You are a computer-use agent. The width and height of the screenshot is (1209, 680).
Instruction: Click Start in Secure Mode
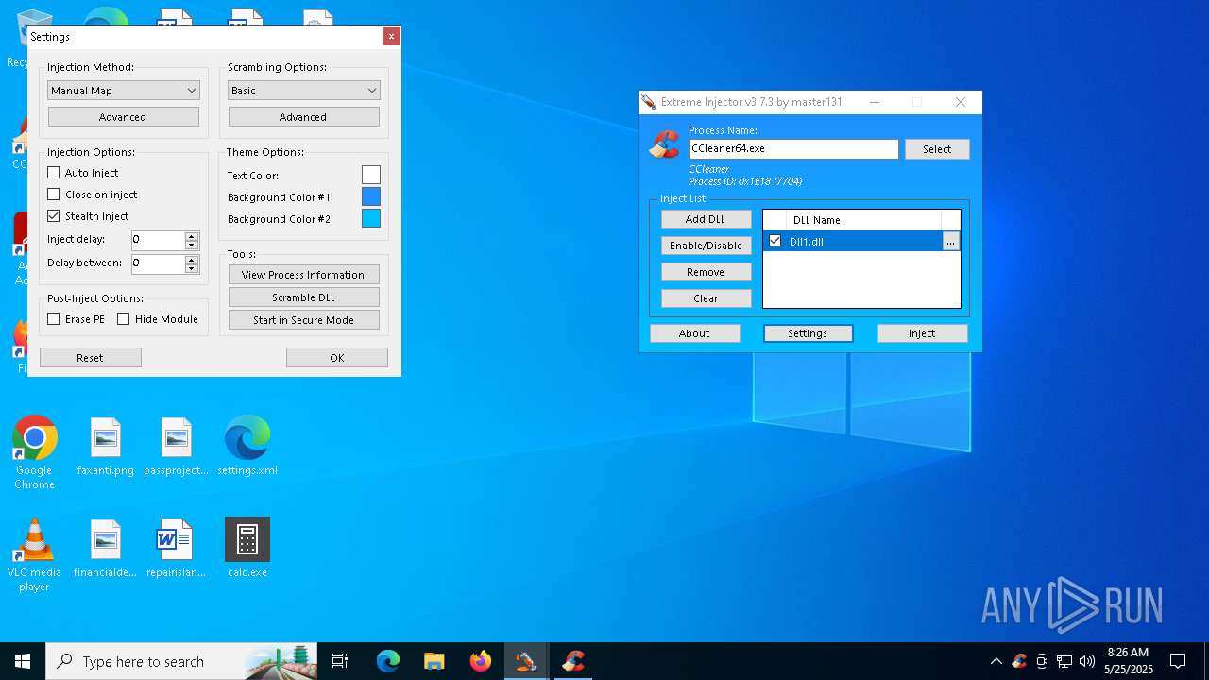[304, 320]
